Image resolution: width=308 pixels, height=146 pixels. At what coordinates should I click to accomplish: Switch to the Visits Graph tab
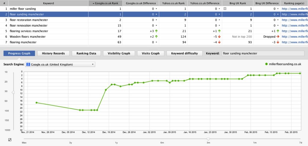tap(150, 53)
